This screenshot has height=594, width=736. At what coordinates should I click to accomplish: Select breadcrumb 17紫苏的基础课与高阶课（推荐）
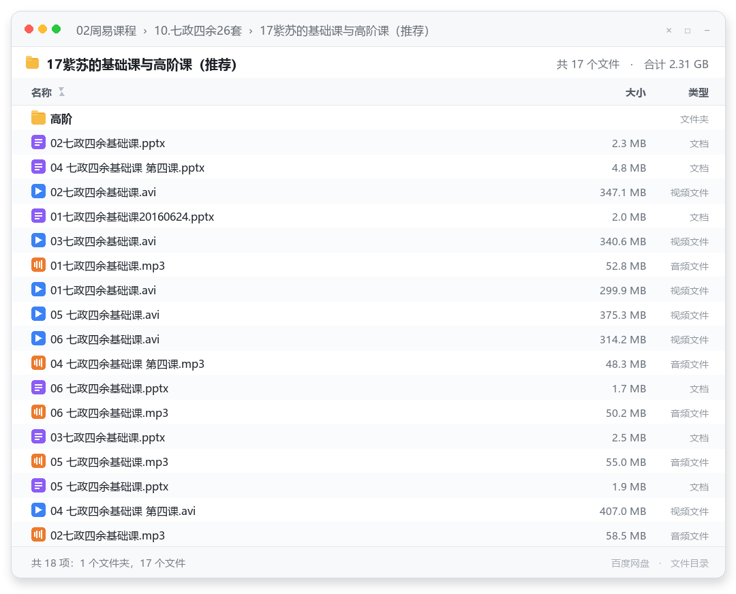pyautogui.click(x=344, y=31)
